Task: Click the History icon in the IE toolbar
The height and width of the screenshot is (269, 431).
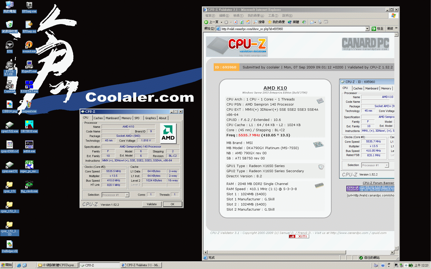Action: (304, 22)
